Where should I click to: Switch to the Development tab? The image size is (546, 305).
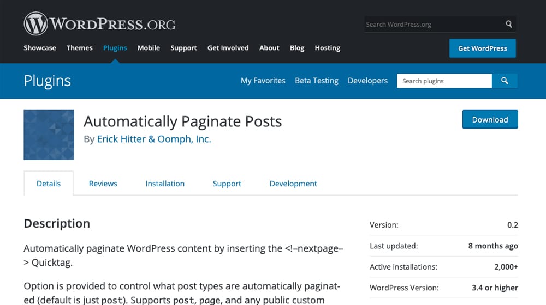tap(293, 184)
